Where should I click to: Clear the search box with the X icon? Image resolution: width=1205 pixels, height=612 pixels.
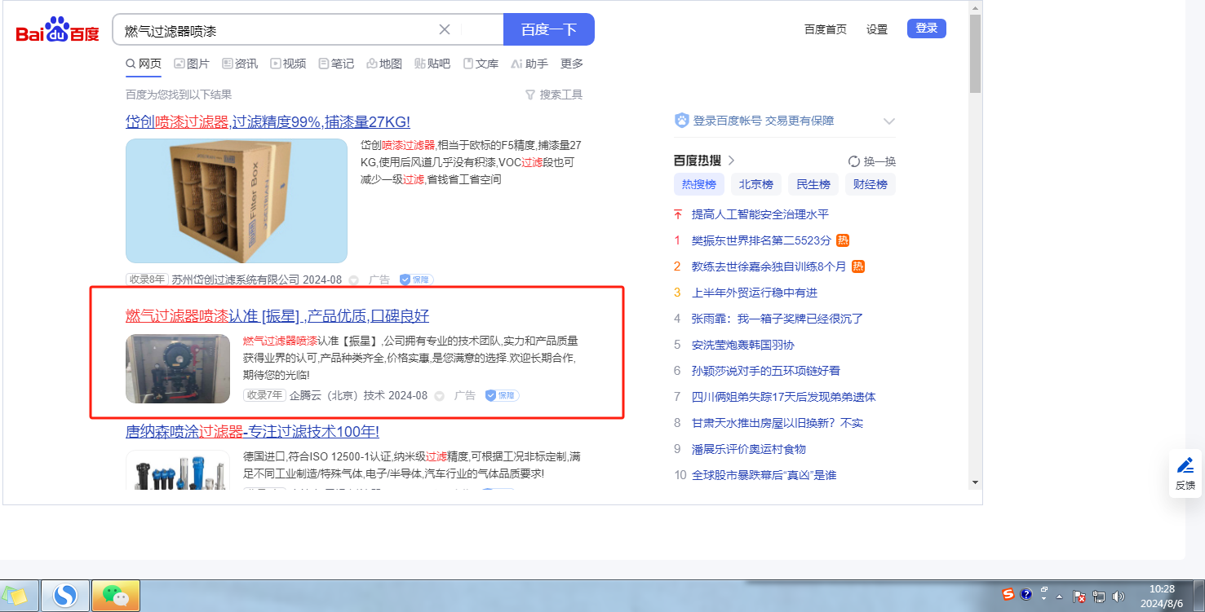tap(445, 30)
